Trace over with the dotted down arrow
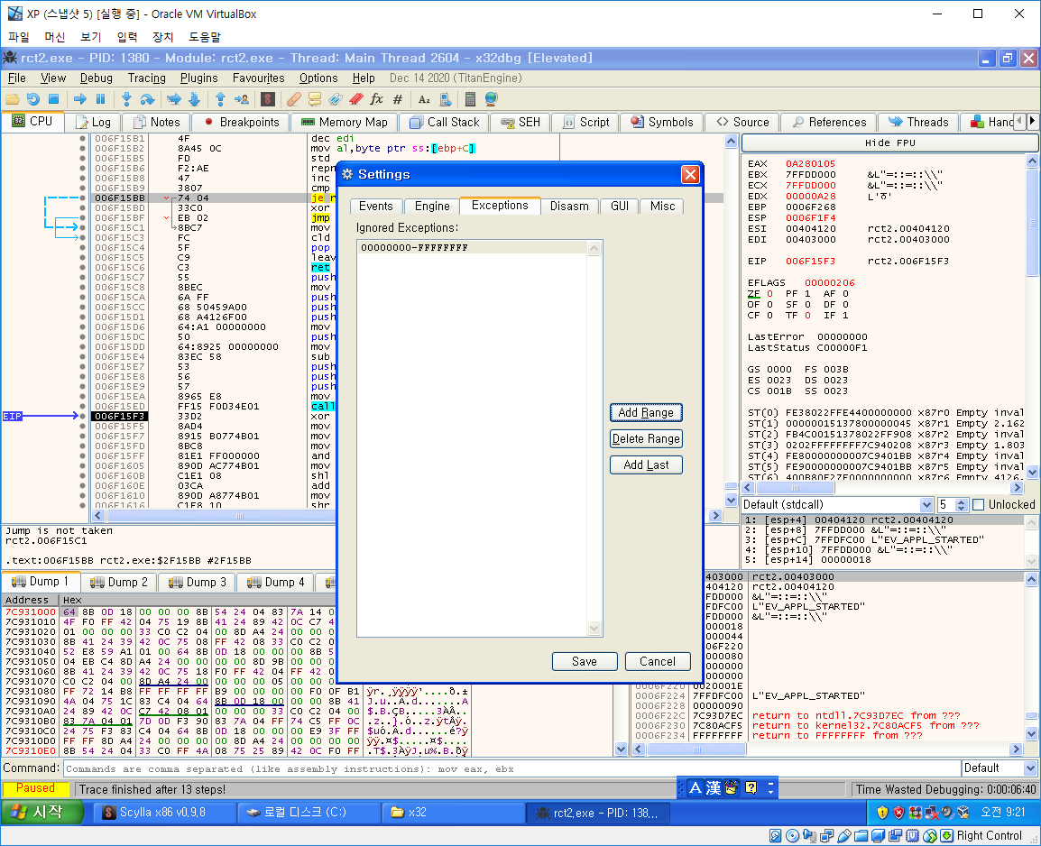This screenshot has width=1041, height=846. (x=195, y=99)
